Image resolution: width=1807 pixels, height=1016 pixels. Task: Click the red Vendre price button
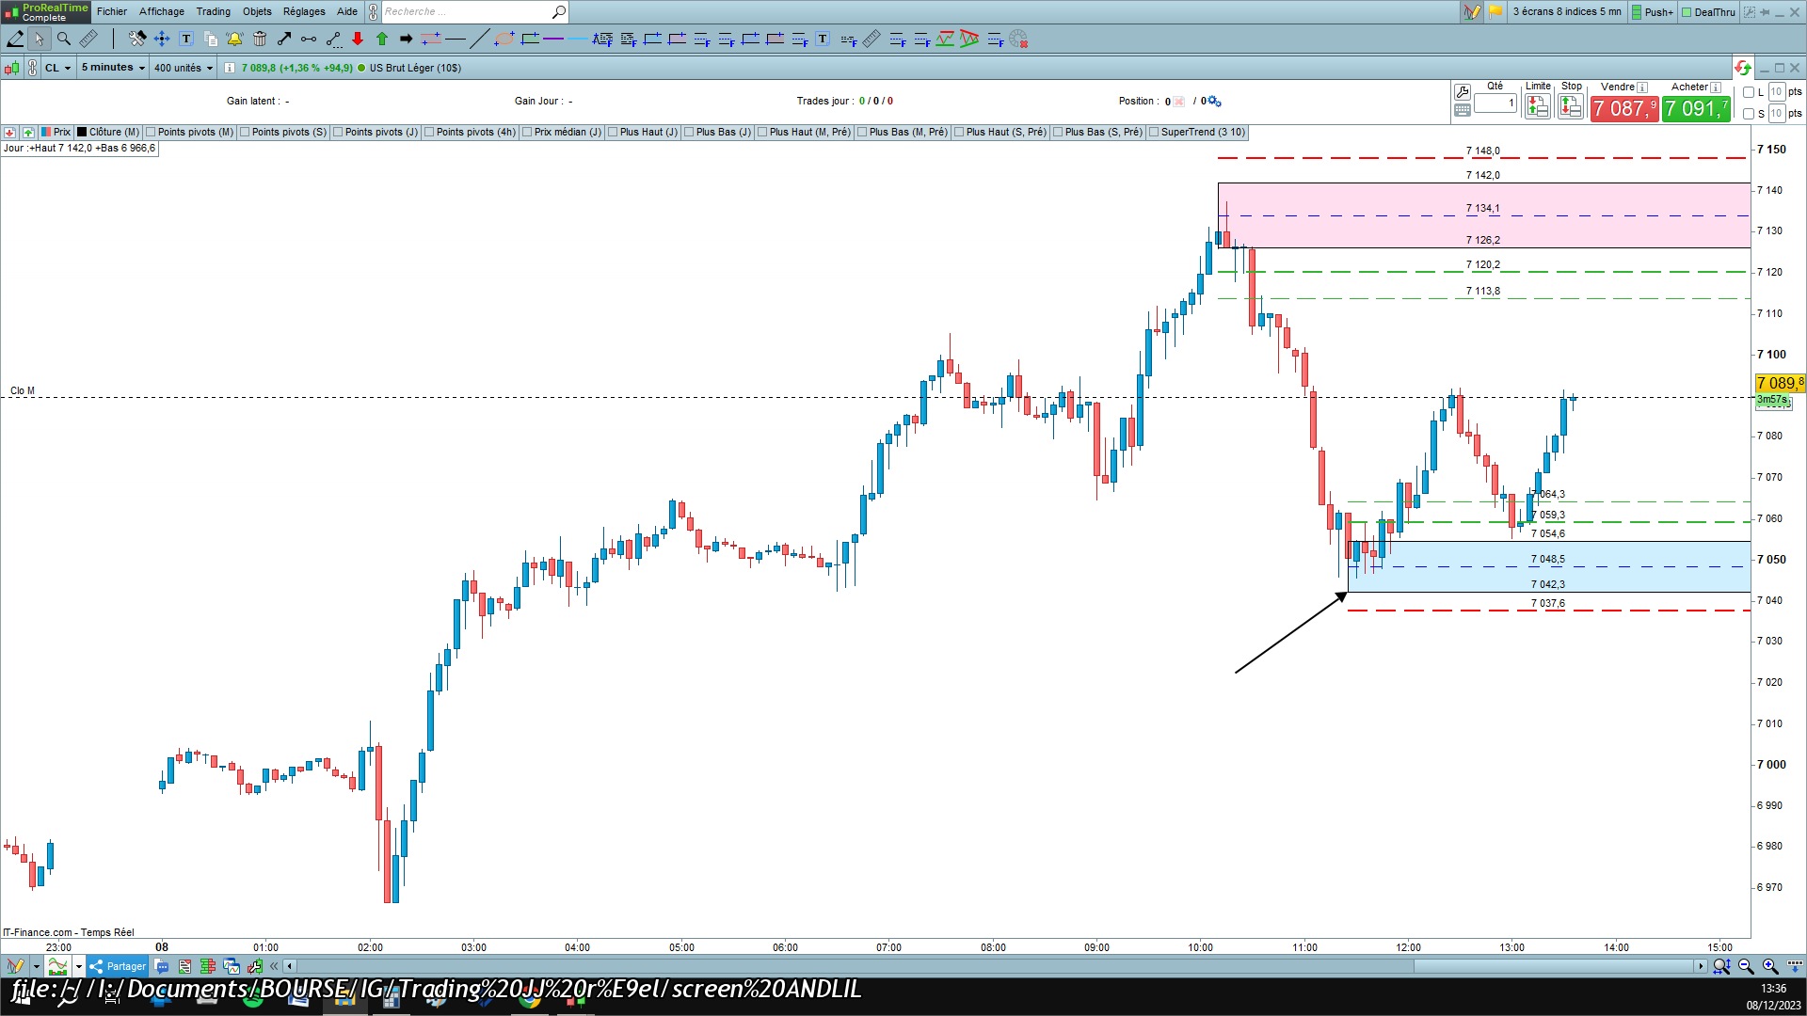(1623, 109)
